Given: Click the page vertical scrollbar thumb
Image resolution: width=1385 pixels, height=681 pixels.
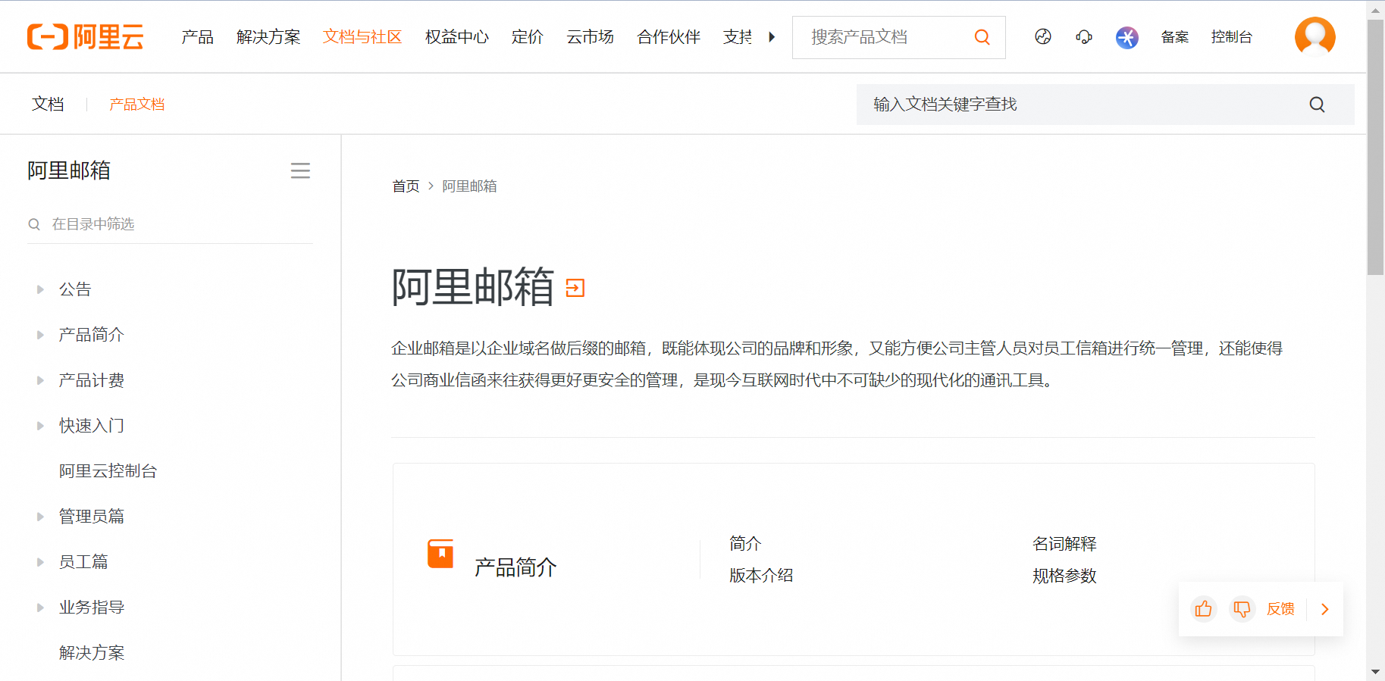Looking at the screenshot, I should pyautogui.click(x=1376, y=148).
